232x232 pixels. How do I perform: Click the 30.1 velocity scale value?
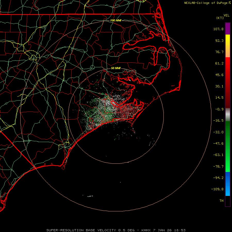tap(219, 86)
